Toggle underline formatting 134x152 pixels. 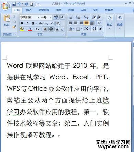33,23
